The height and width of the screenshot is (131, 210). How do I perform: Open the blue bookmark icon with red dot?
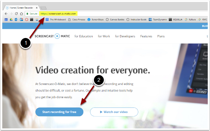click(22, 20)
